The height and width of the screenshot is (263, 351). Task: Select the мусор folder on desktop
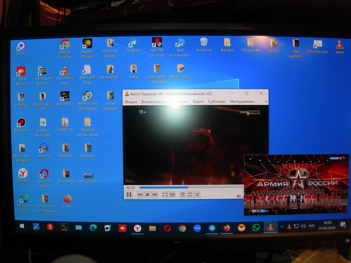(273, 46)
